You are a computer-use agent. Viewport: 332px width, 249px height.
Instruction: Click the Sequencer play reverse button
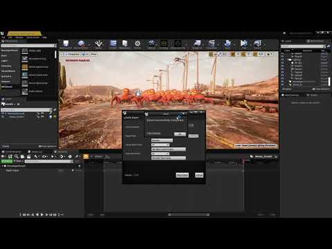pos(37,214)
